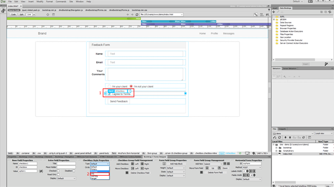Tick the Disabled checkbox
This screenshot has width=334, height=187.
(x=73, y=171)
